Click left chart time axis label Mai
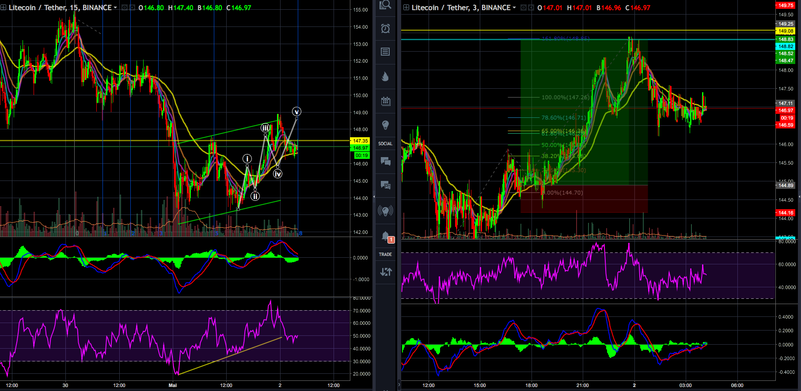Viewport: 801px width, 391px height. [173, 385]
